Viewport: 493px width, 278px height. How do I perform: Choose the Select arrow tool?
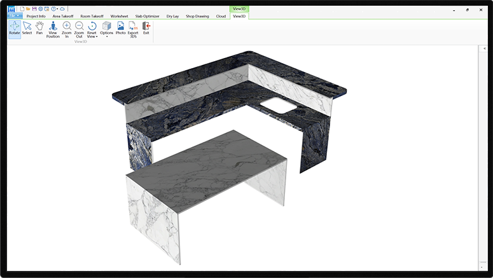[27, 29]
